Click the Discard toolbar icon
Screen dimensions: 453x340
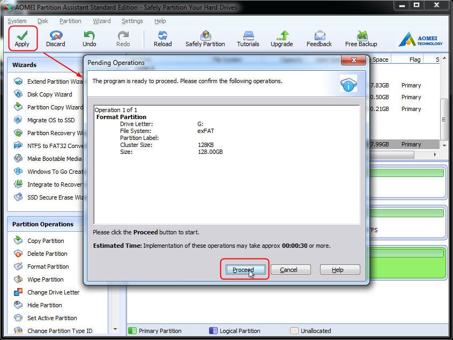(x=55, y=39)
